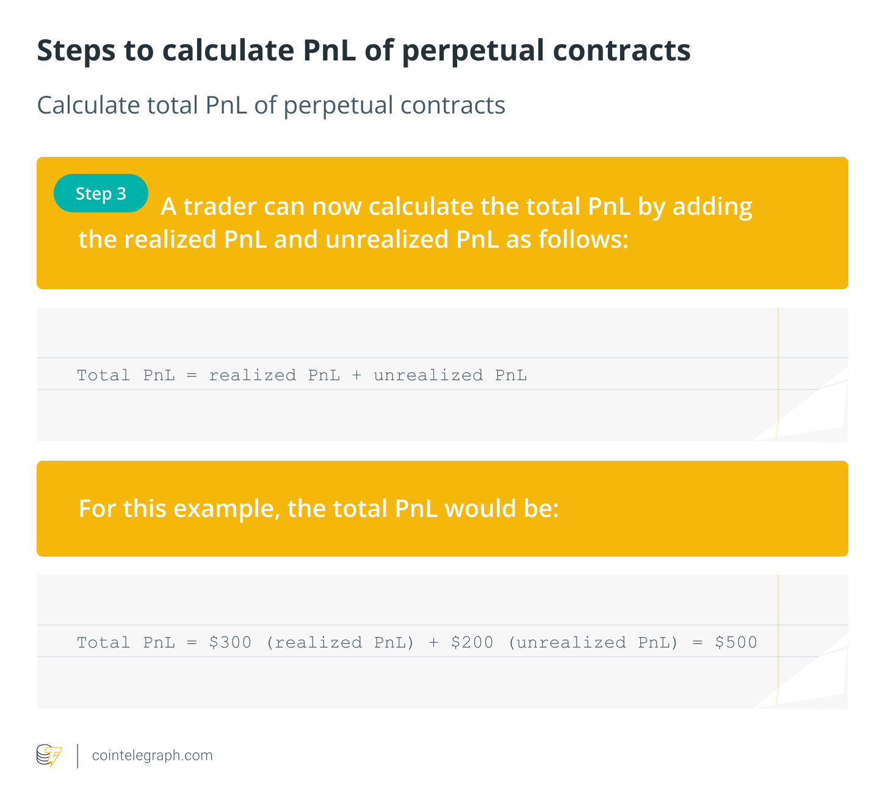Click 'Total PnL' in the example formula line

(x=126, y=642)
